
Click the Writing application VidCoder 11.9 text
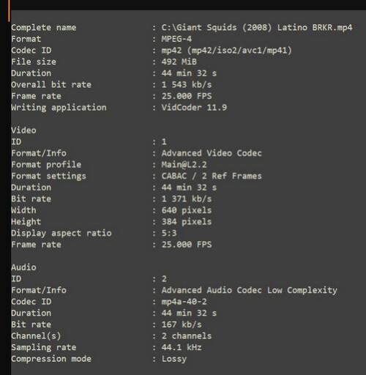pyautogui.click(x=194, y=108)
